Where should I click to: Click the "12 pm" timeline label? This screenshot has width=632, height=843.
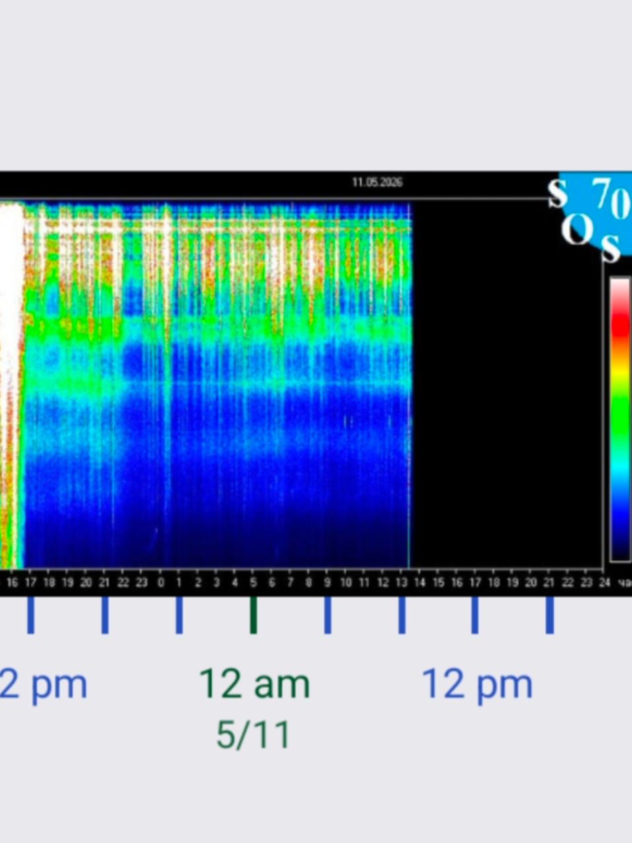[x=477, y=684]
